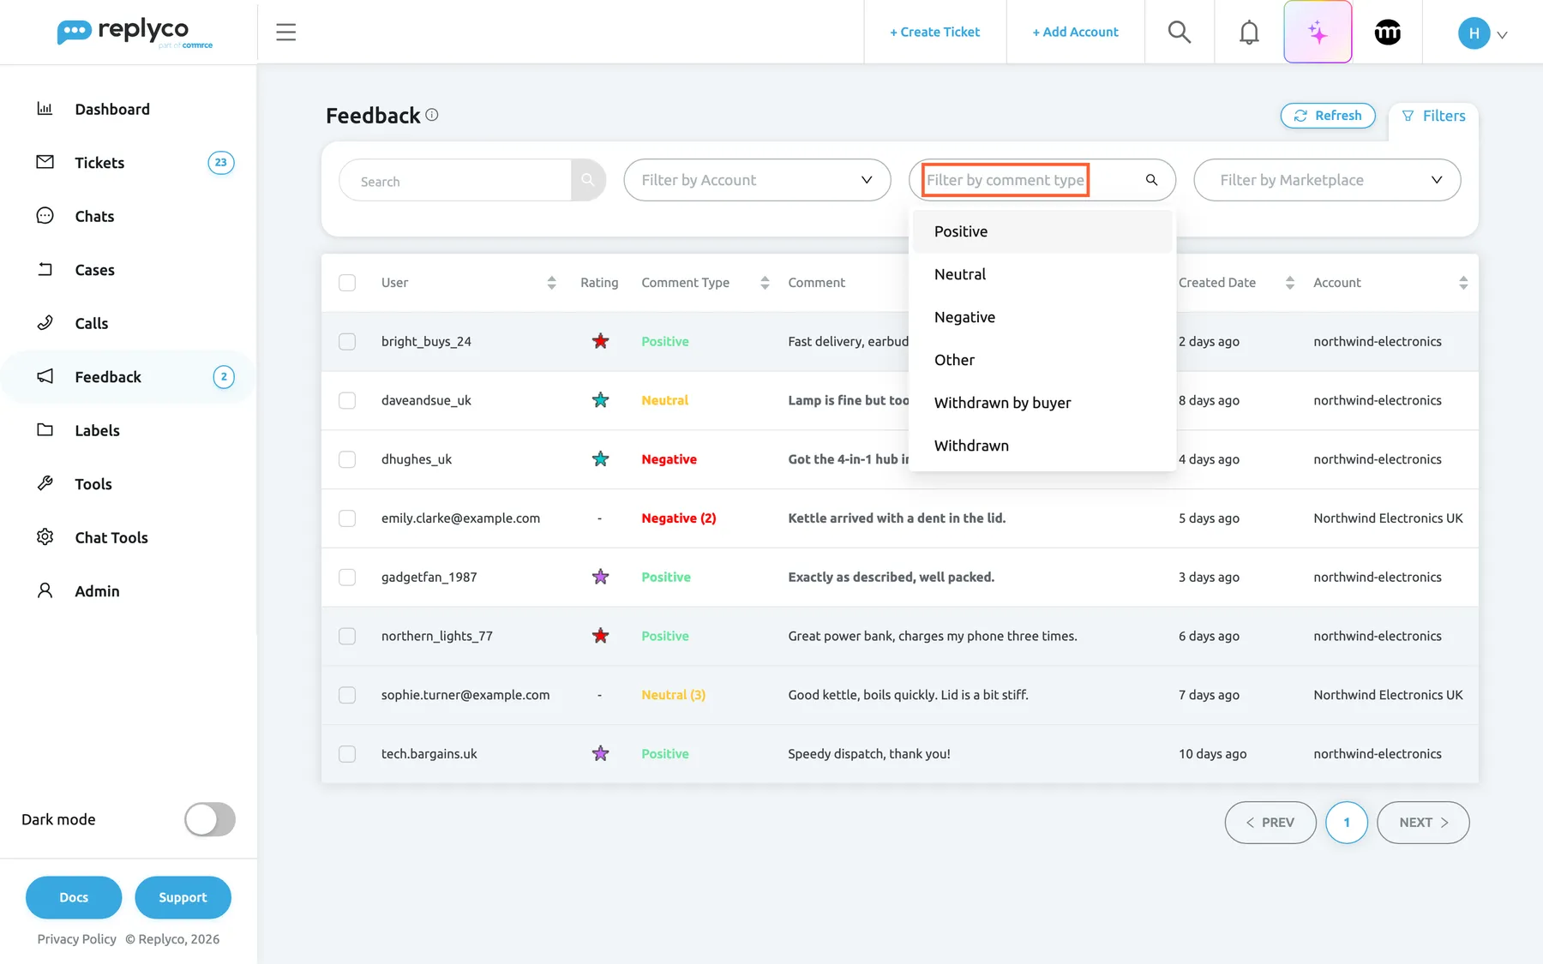The image size is (1543, 964).
Task: Choose Withdrawn by buyer option
Action: point(1042,403)
